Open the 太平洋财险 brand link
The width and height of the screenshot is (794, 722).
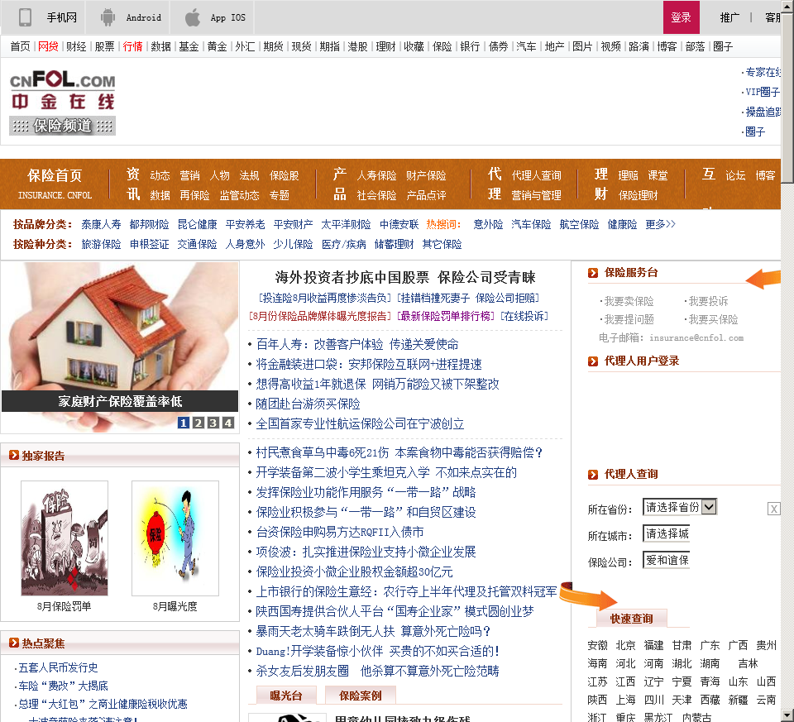[346, 224]
